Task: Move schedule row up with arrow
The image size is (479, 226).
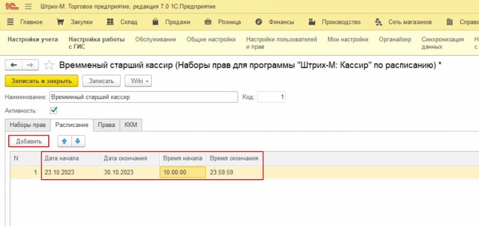Action: click(x=64, y=141)
